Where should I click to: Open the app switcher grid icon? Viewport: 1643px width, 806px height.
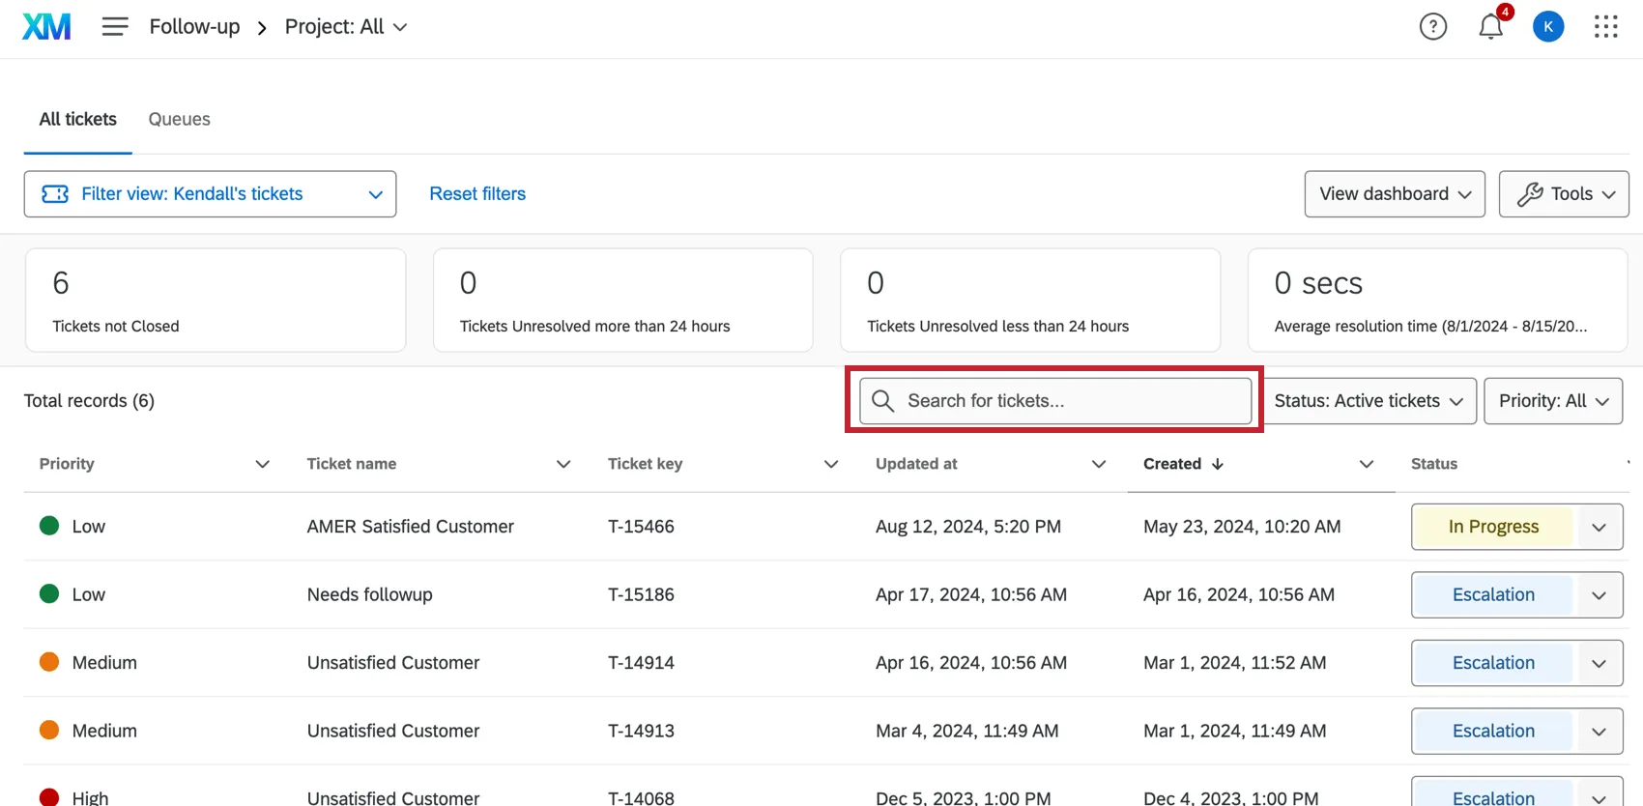1605,27
